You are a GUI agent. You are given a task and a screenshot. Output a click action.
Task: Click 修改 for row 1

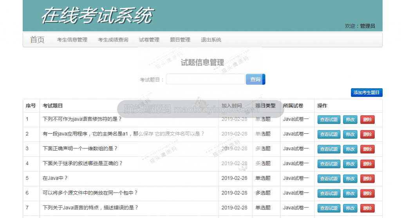[x=350, y=119]
